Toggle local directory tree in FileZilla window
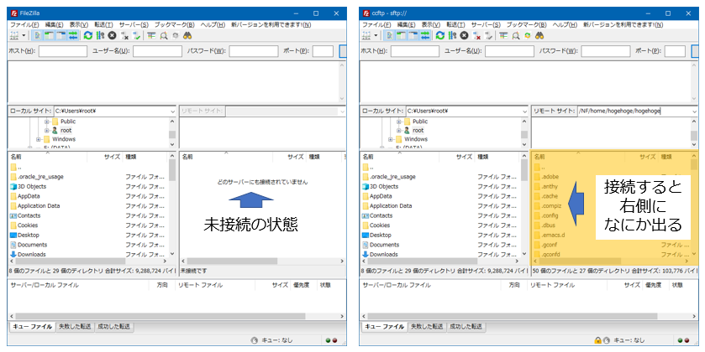Screen dimensions: 705x352 pos(50,35)
